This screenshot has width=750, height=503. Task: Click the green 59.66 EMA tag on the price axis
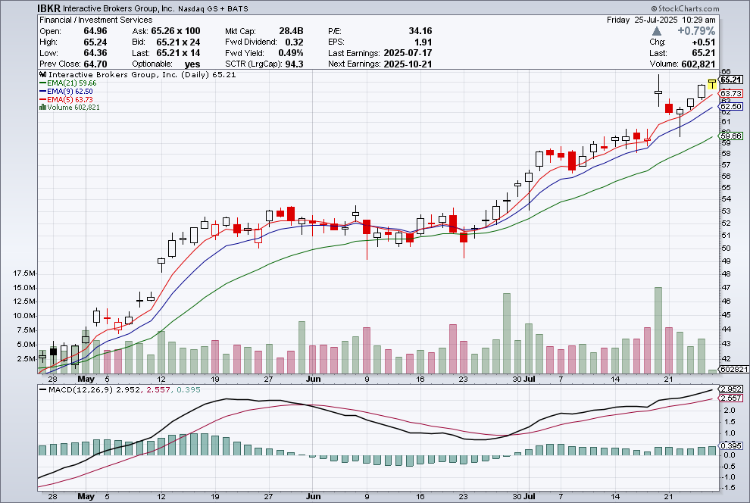[731, 136]
